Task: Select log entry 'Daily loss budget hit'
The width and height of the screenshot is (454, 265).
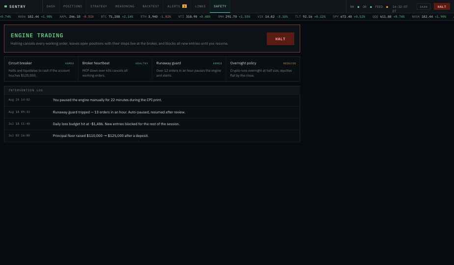Action: (152, 124)
